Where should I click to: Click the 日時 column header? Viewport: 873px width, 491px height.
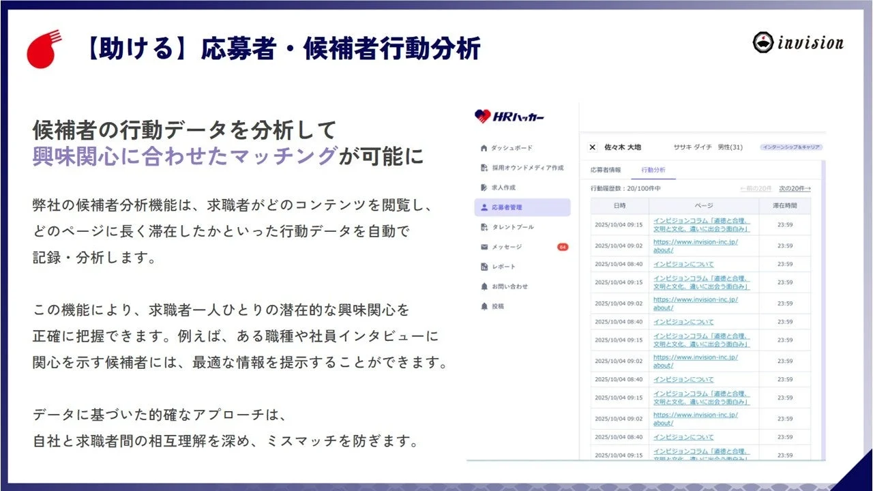pos(619,205)
